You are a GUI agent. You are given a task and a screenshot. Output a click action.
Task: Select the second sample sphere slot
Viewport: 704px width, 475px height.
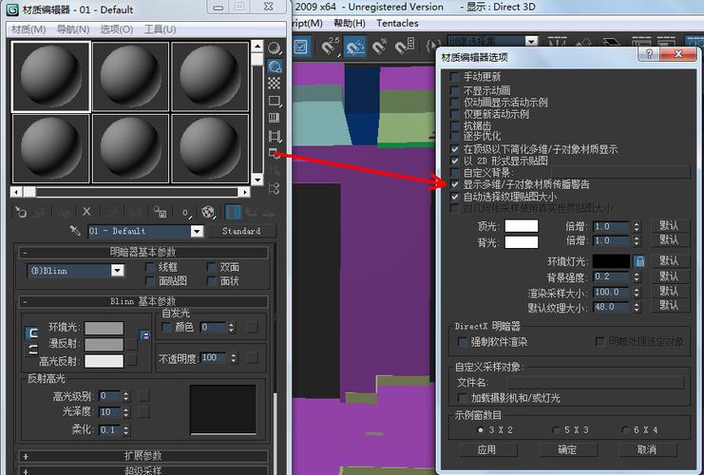pos(130,76)
